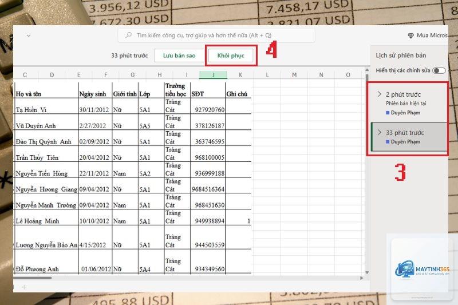The height and width of the screenshot is (305, 458).
Task: Click the date cell 2/27/2012
Action: (x=95, y=122)
